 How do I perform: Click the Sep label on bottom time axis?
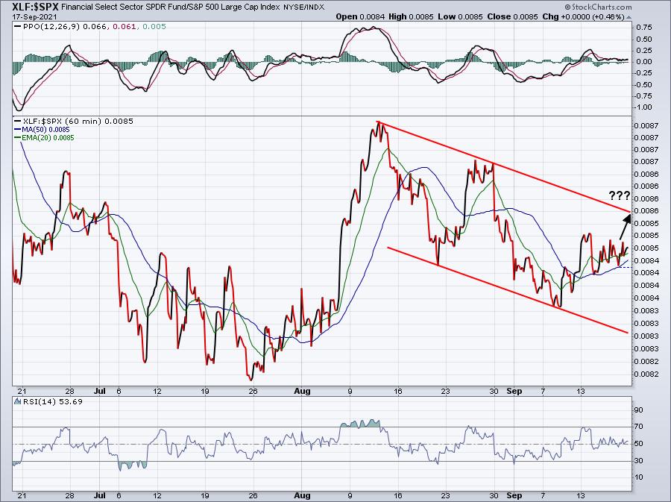click(514, 495)
